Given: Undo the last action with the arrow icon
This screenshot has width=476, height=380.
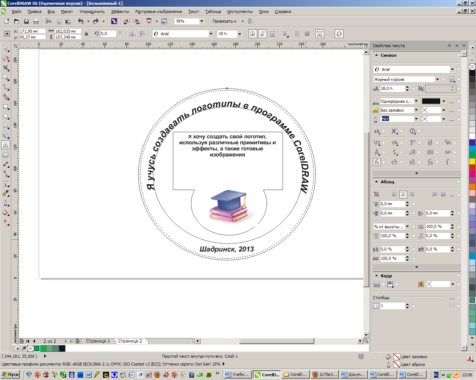Looking at the screenshot, I should 81,21.
